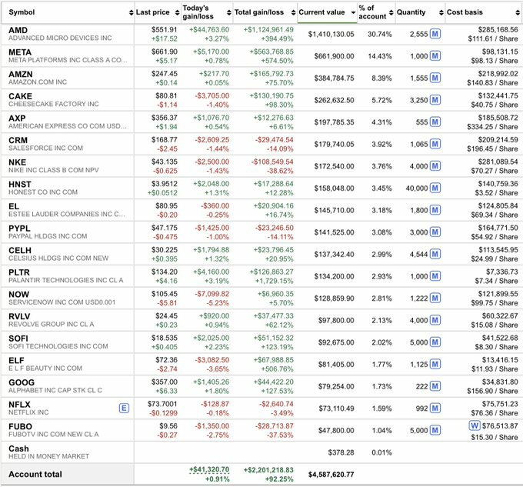Click the M margin icon in SOFI row
The width and height of the screenshot is (523, 487).
click(435, 342)
